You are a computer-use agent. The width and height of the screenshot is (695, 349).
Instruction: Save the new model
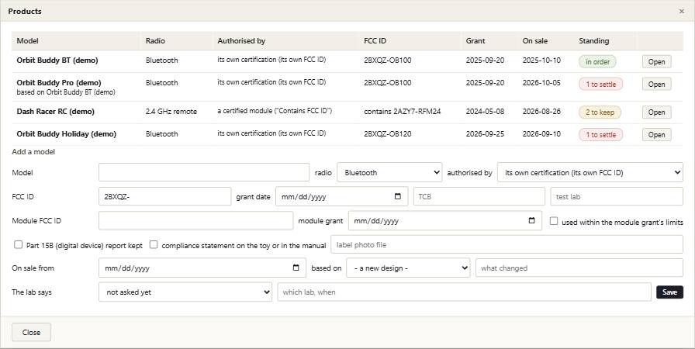click(669, 292)
